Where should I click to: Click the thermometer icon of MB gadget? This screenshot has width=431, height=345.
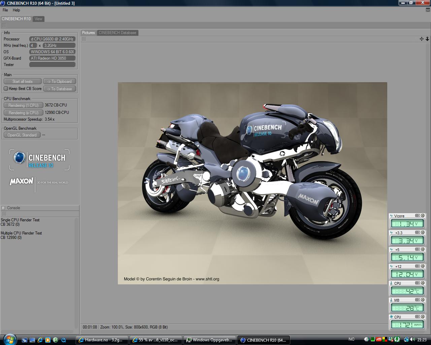[x=391, y=300]
